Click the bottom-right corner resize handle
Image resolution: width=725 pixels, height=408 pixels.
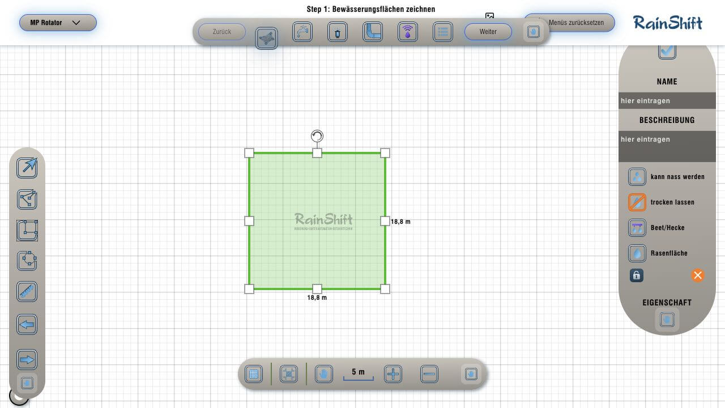385,289
